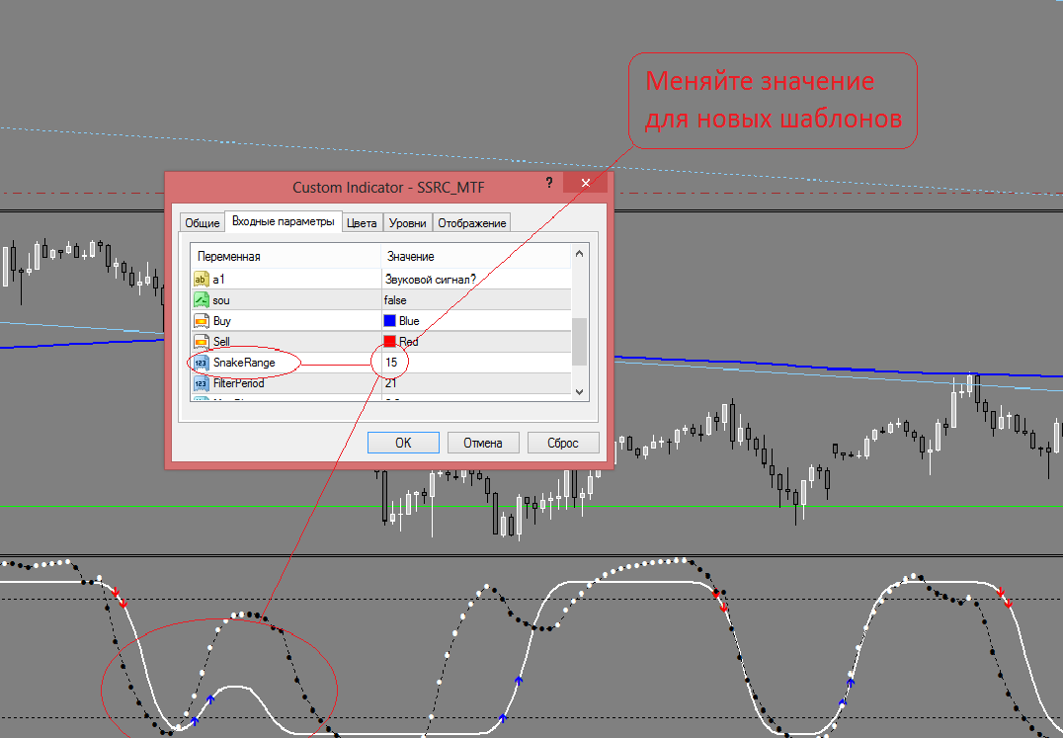Select the SnakeRange variable name

[244, 363]
